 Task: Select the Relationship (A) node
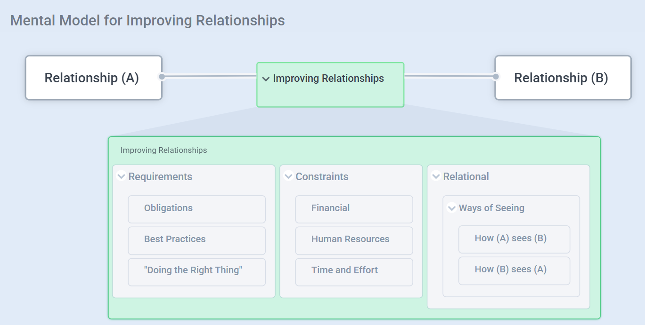point(93,78)
